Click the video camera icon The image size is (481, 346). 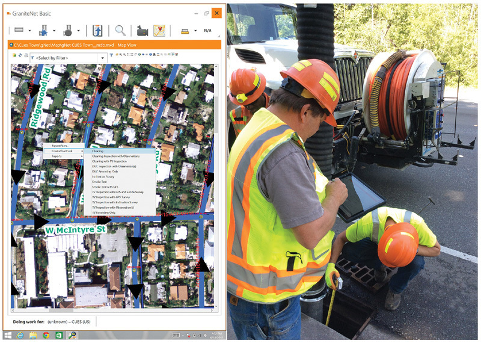click(x=142, y=31)
